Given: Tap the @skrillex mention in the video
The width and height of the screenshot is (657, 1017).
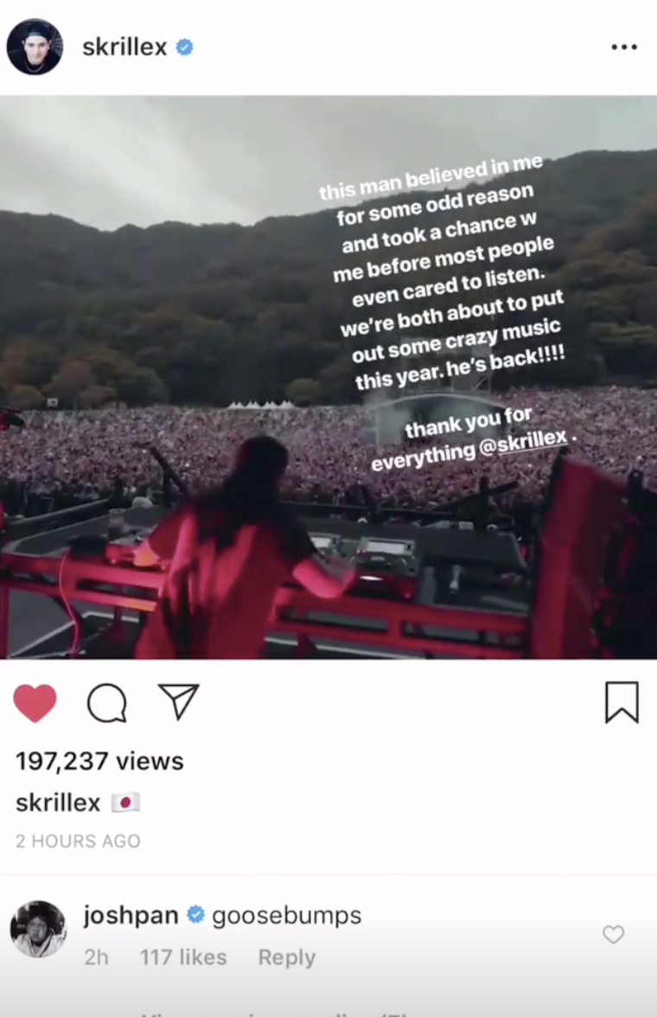Looking at the screenshot, I should [x=523, y=443].
